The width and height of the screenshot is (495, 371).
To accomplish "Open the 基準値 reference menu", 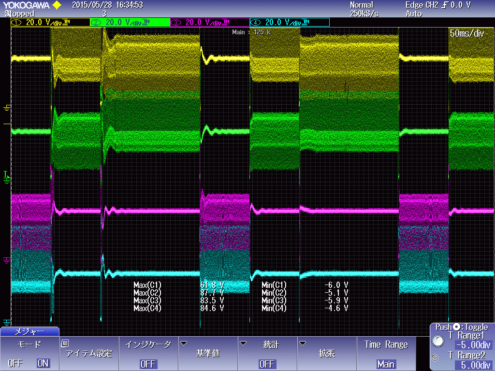I will coord(208,354).
